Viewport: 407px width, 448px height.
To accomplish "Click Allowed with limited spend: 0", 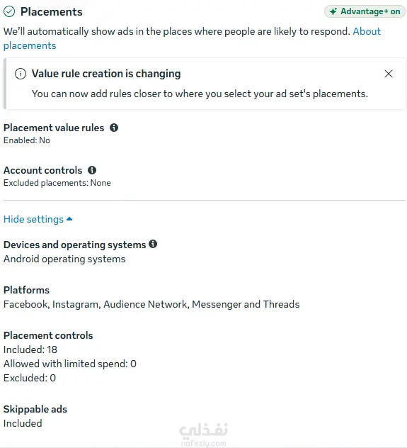I will pos(70,364).
